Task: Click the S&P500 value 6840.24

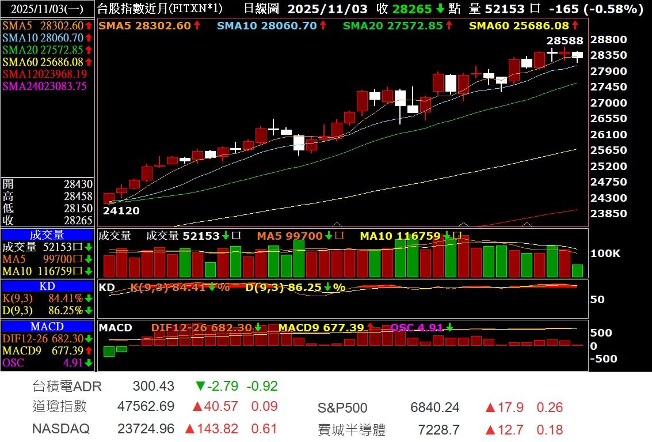Action: coord(434,407)
